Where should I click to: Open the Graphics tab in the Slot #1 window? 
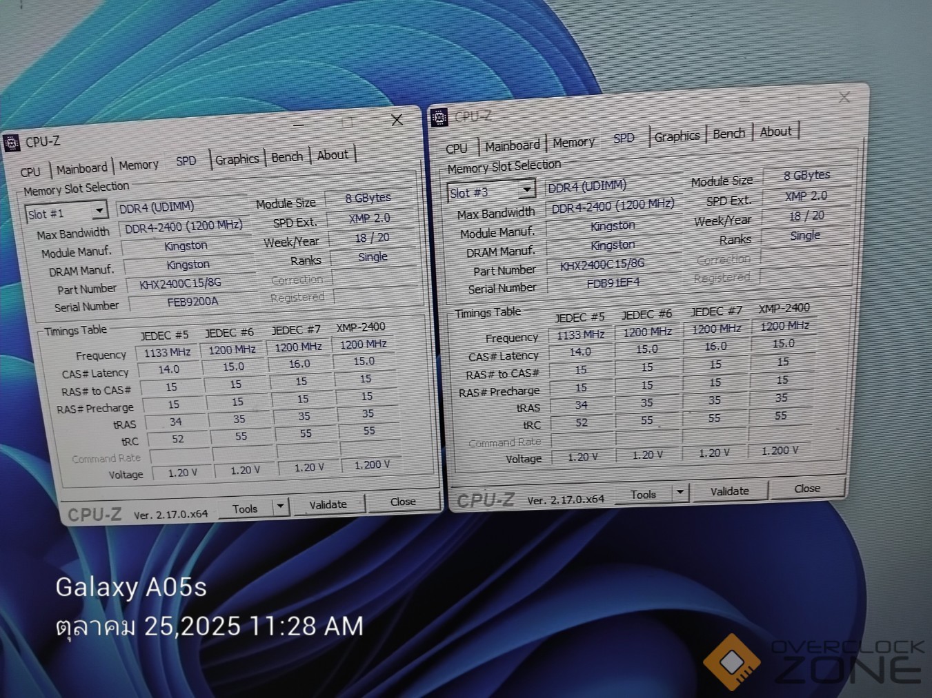(237, 159)
